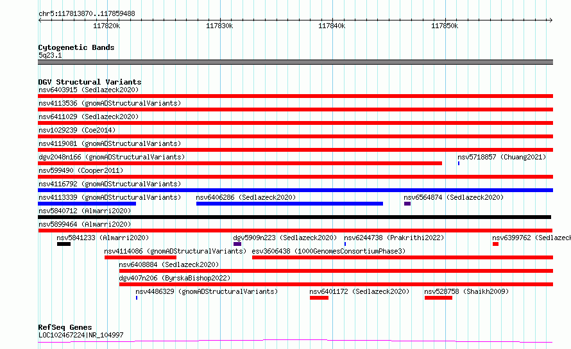Image resolution: width=571 pixels, height=349 pixels.
Task: Click the 117840k ruler position label
Action: 332,26
